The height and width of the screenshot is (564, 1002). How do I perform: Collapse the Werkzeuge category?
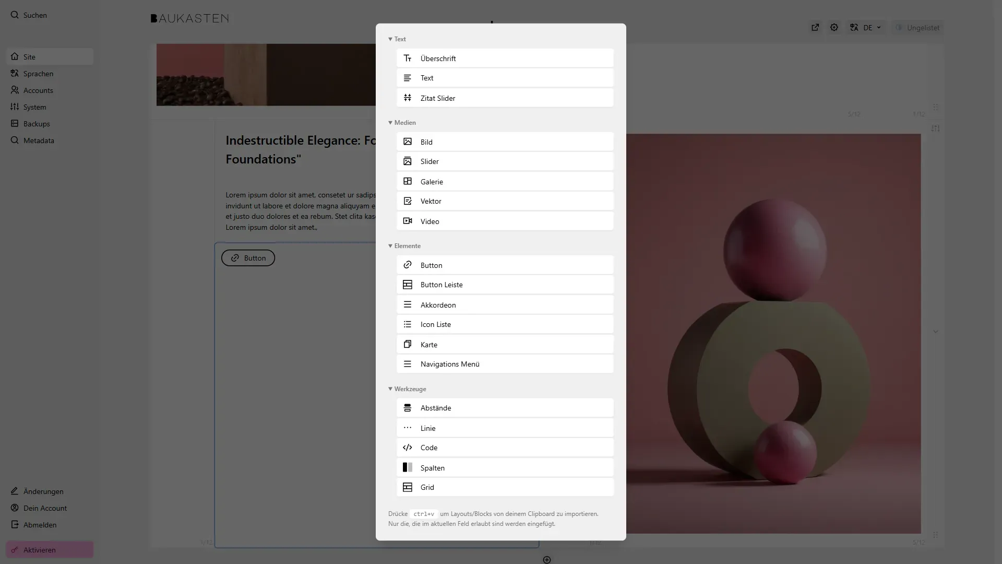pos(407,389)
